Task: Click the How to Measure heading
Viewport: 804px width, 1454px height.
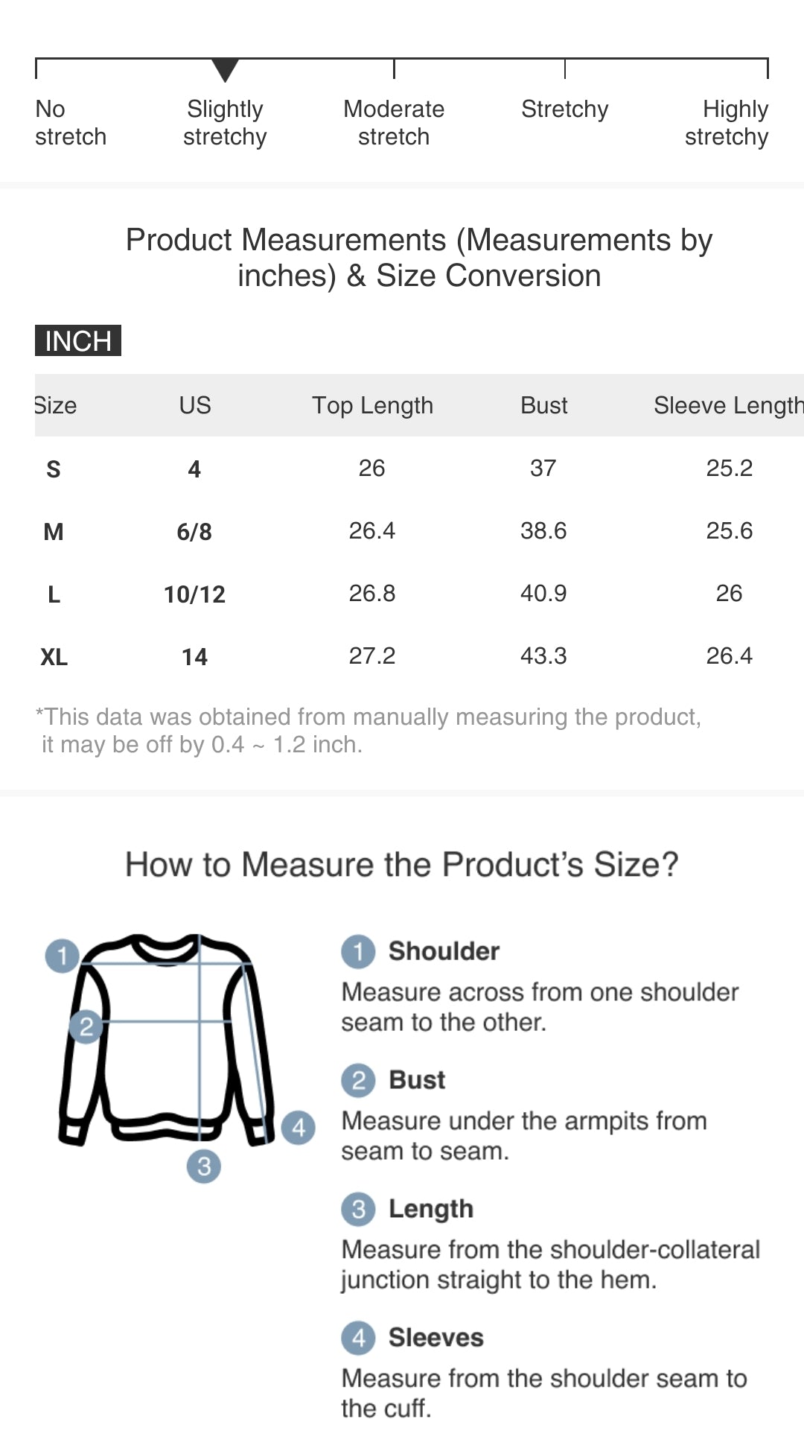Action: (x=402, y=865)
